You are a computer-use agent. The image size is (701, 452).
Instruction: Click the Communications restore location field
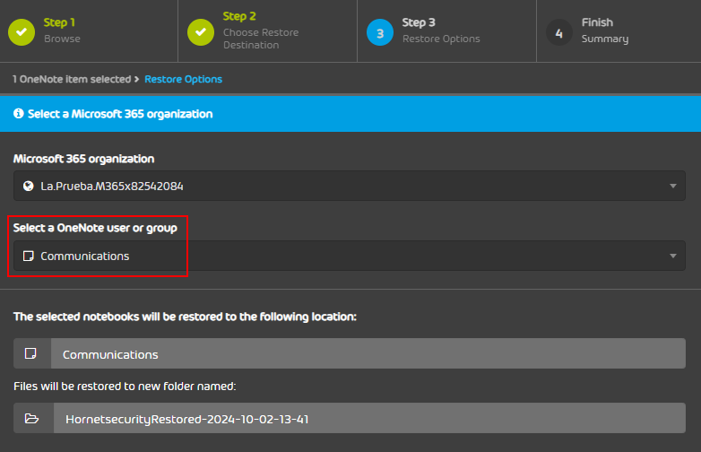click(368, 353)
